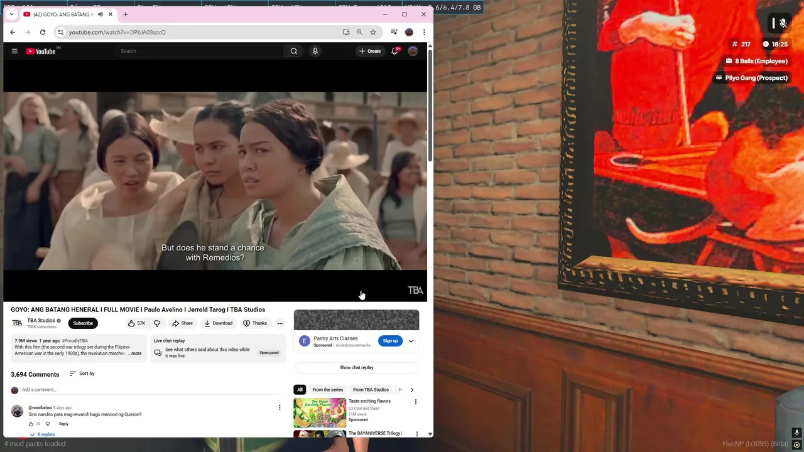Bookmark this page with the star icon

coord(373,32)
